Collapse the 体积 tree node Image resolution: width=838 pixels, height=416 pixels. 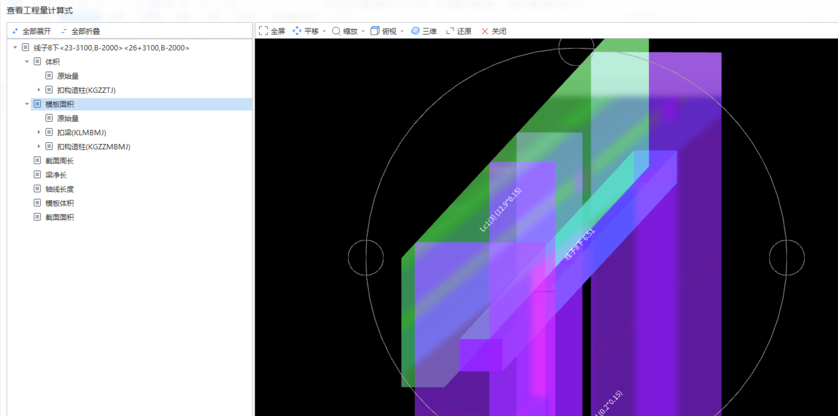(27, 62)
